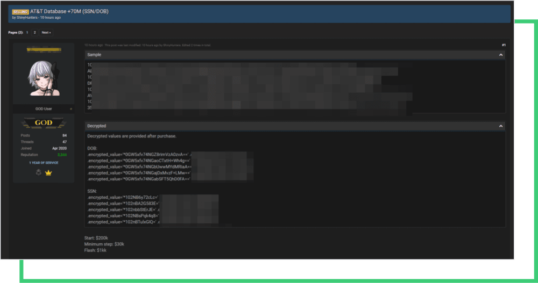
Task: Click the #1 post permalink
Action: coord(503,45)
